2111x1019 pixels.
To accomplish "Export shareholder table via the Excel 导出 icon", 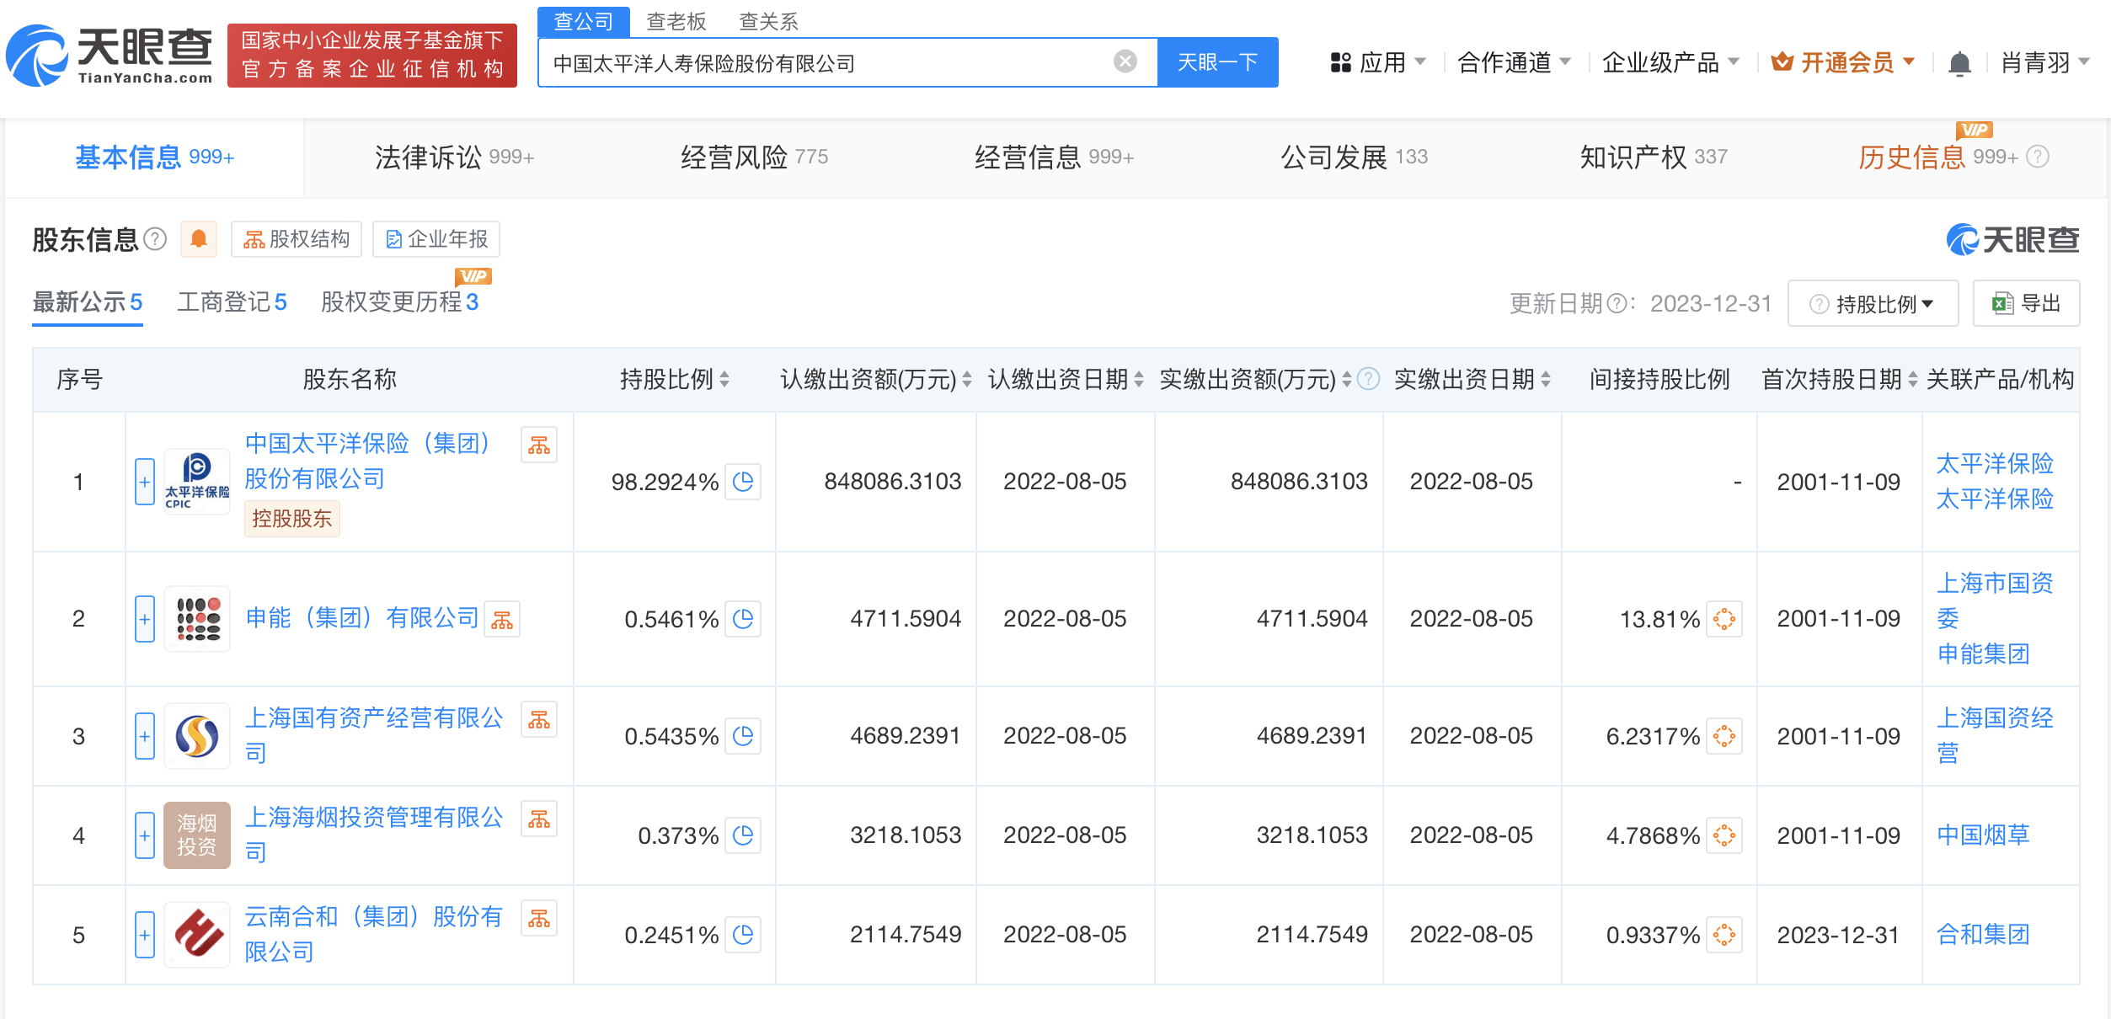I will click(2026, 302).
